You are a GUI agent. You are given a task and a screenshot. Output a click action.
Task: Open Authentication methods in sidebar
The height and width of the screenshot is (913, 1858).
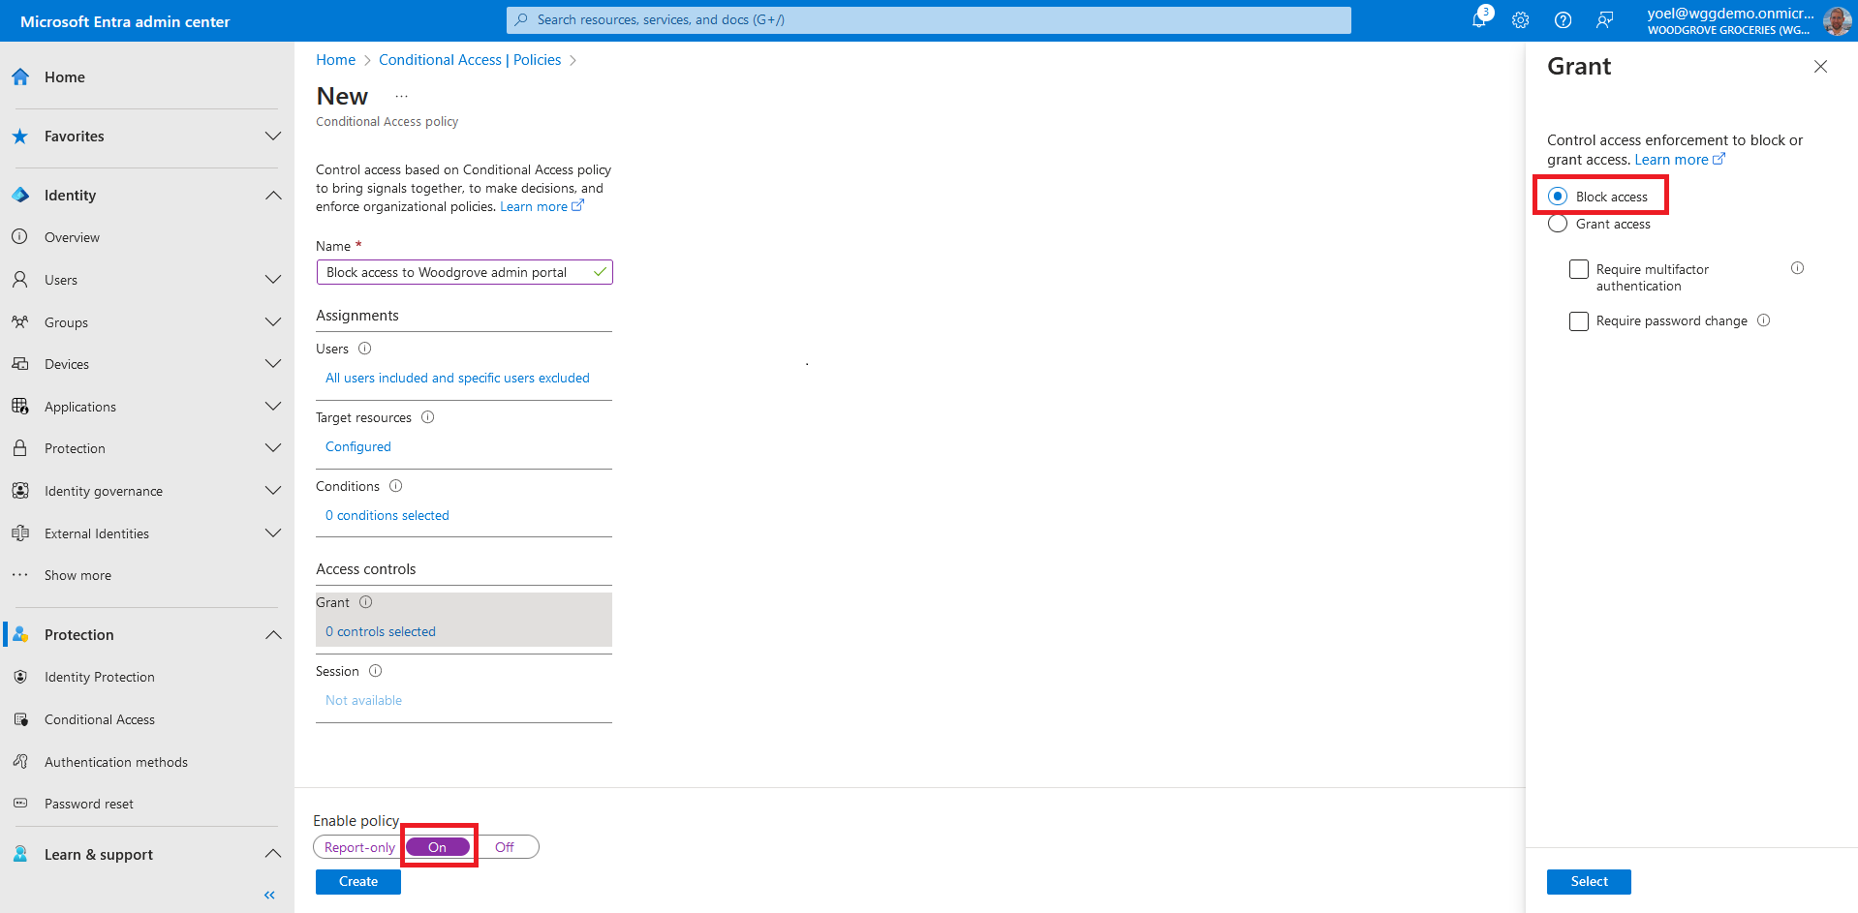116,762
